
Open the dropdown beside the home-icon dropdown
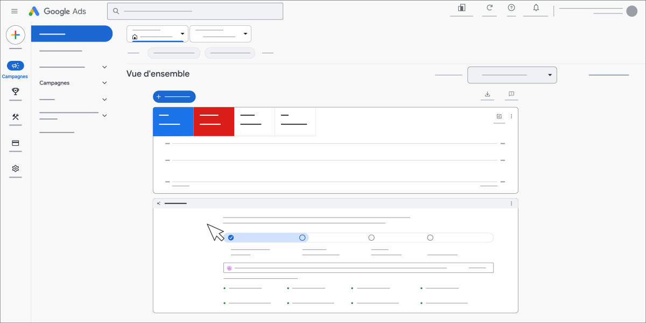[x=220, y=34]
